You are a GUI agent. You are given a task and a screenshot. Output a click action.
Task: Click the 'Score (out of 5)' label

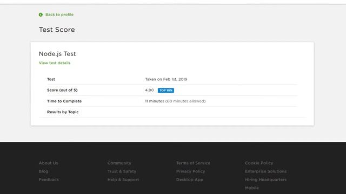pos(62,90)
